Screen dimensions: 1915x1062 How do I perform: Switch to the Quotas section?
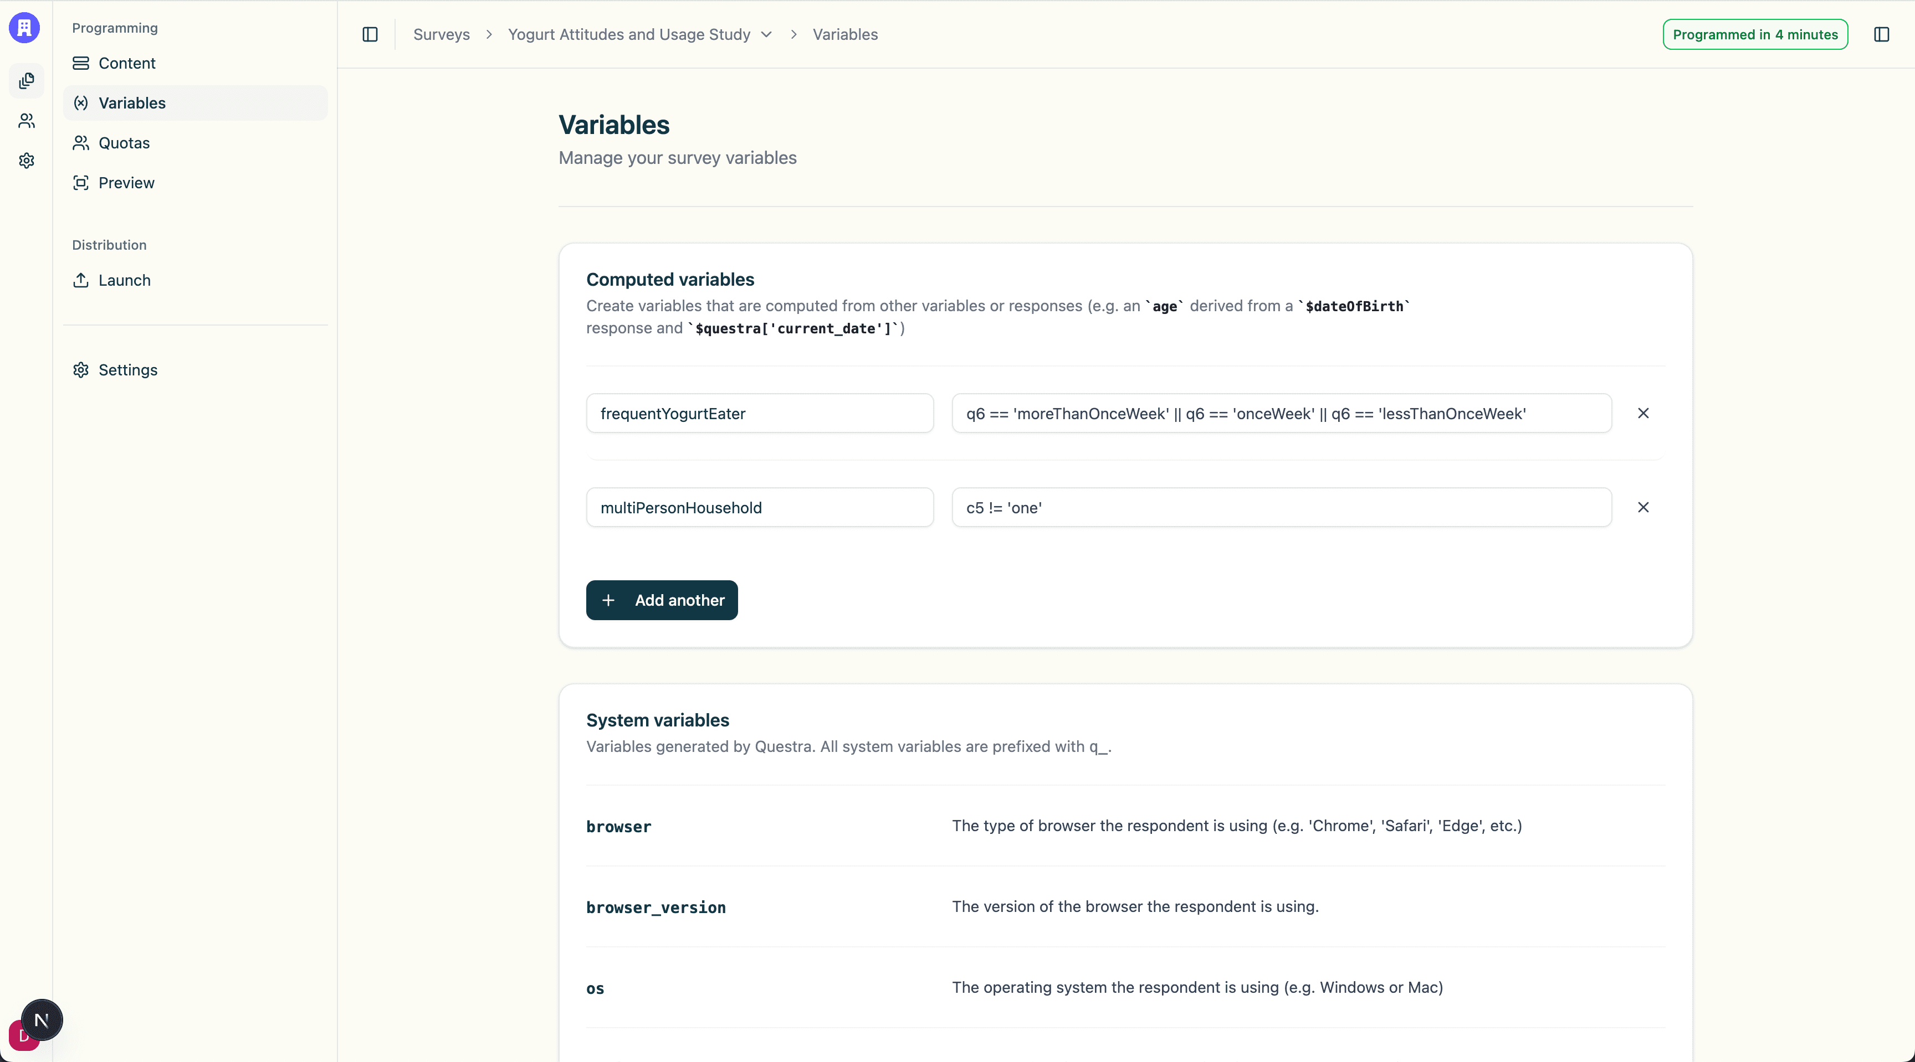click(124, 143)
